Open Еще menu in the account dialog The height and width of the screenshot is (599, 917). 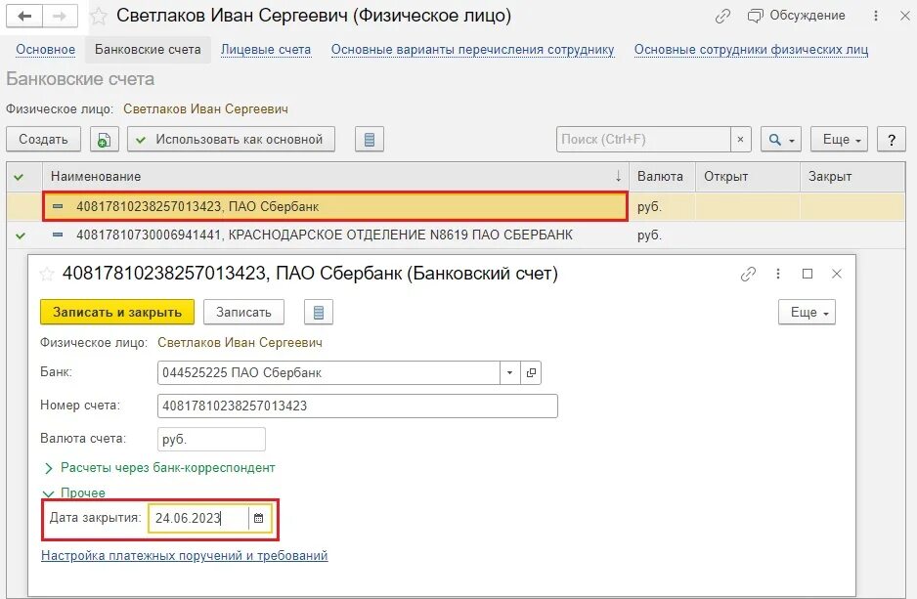tap(808, 312)
